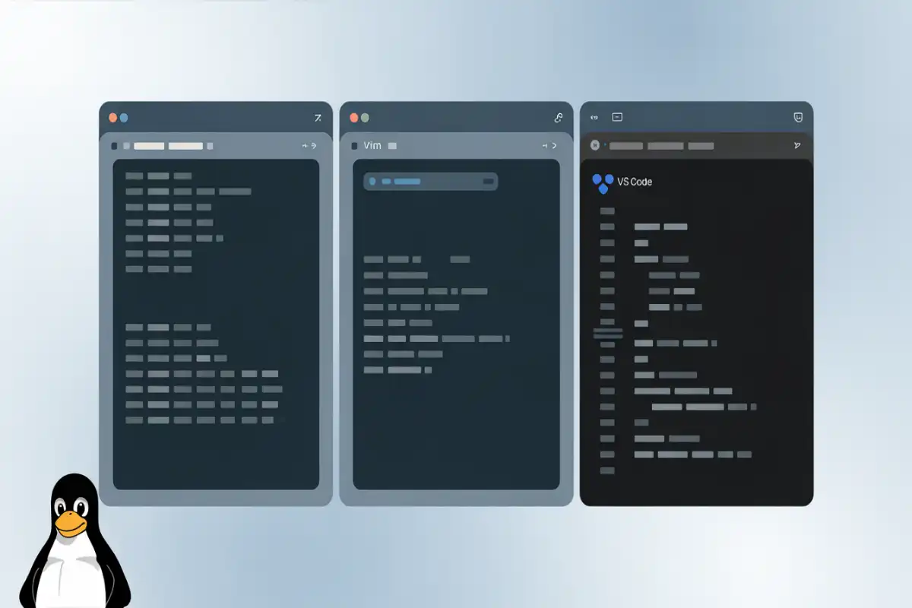Open the terminal icon on the VS Code title bar

click(616, 116)
